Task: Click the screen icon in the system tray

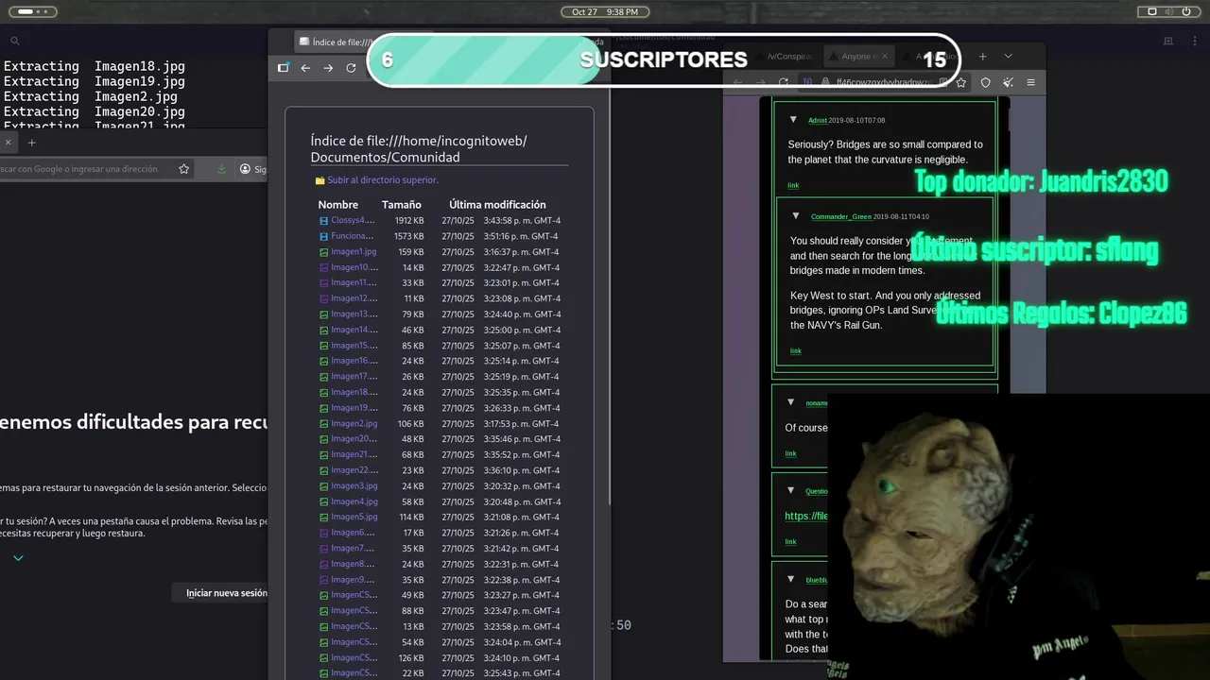Action: pos(1152,11)
